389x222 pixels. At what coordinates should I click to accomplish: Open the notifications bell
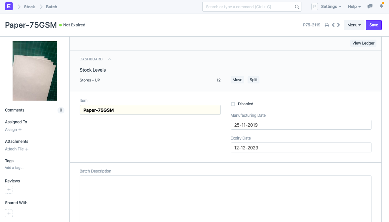381,7
